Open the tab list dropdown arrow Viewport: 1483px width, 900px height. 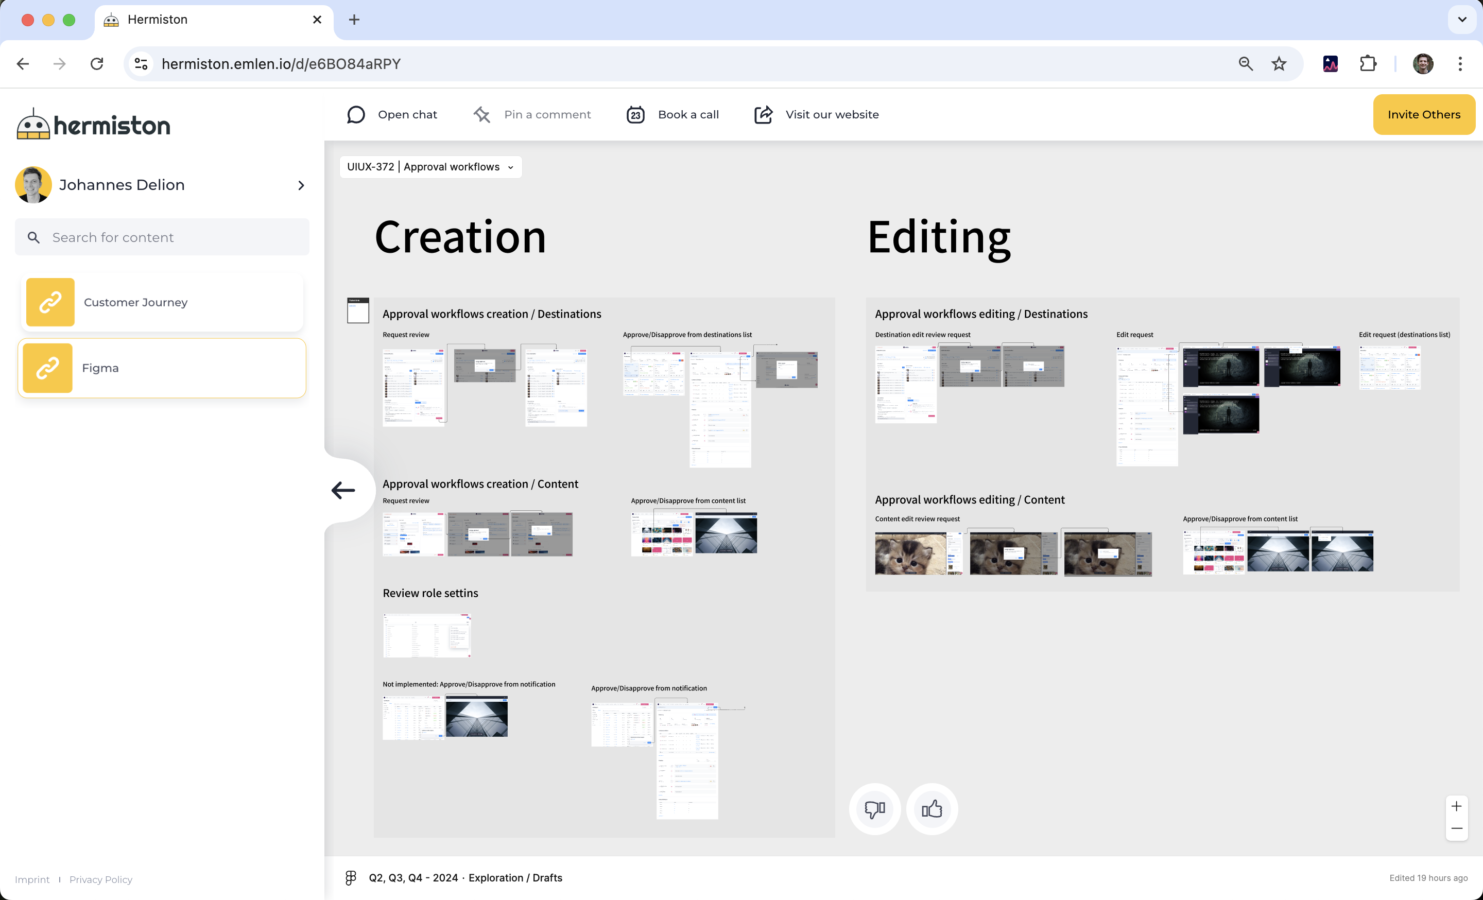(x=1462, y=20)
